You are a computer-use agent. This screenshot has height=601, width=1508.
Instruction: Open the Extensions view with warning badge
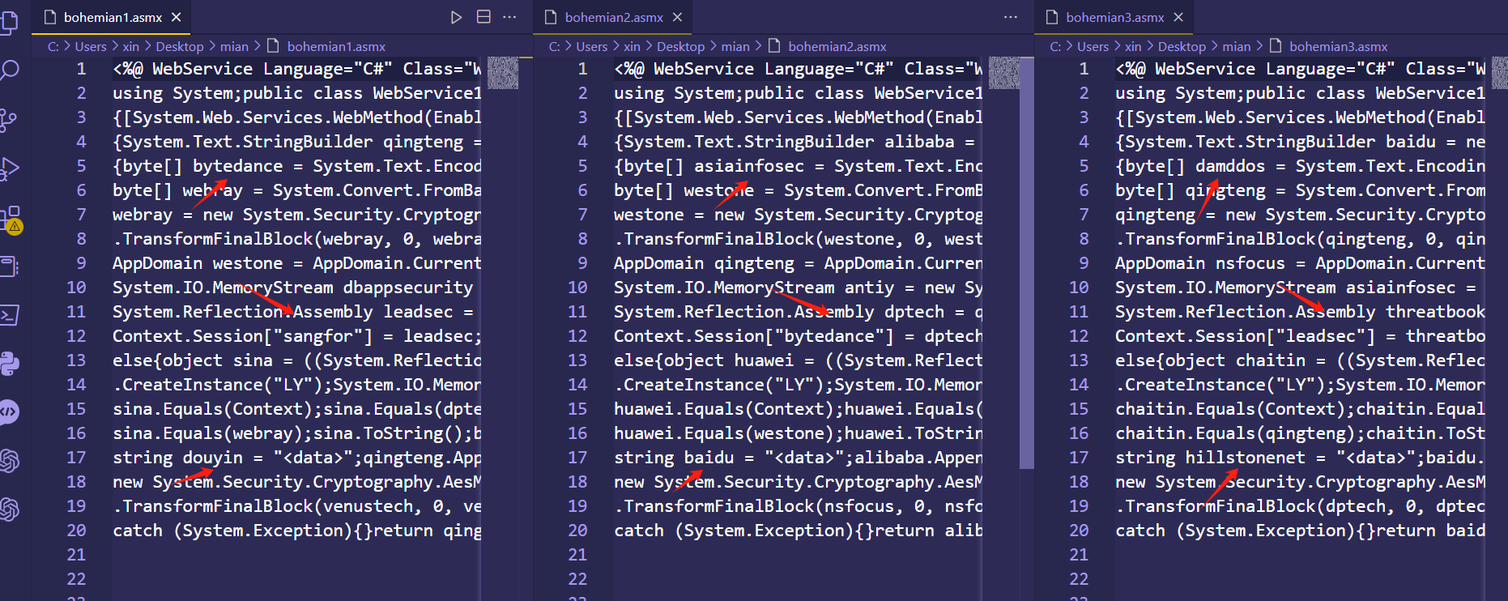coord(11,219)
